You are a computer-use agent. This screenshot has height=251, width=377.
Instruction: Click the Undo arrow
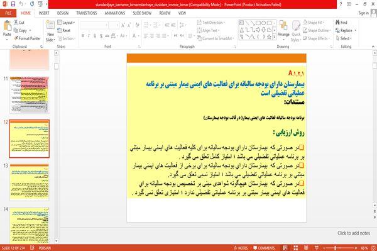(21, 4)
